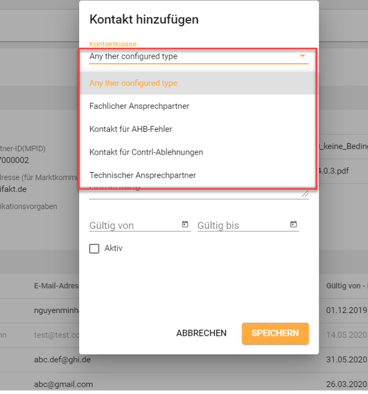Open the Gültig bis calendar picker
The image size is (368, 394).
tap(293, 224)
